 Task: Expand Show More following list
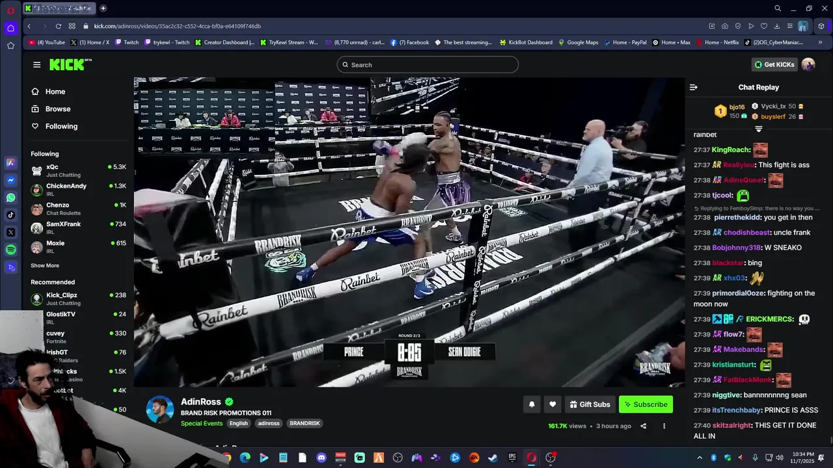point(45,266)
